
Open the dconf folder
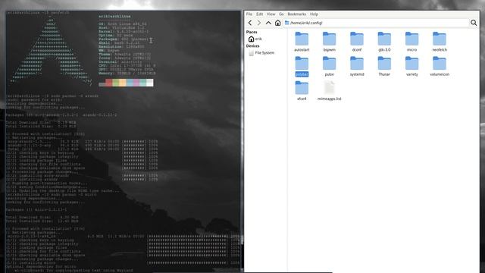point(357,42)
